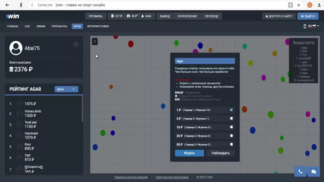Click the Agar nickname input field
Screen dimensions: 324x182
point(205,61)
